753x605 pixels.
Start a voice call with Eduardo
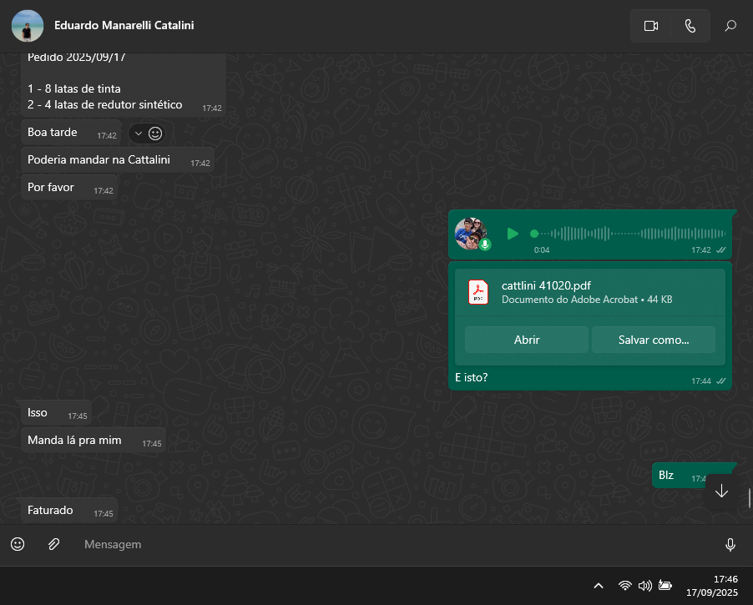point(690,26)
